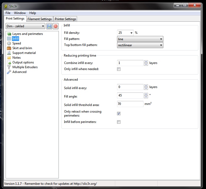Image resolution: width=206 pixels, height=189 pixels.
Task: Open the Dim - zaklad preset dropdown
Action: click(x=25, y=26)
